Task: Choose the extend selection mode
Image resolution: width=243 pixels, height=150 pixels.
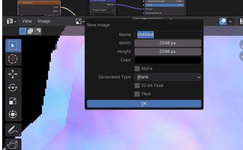Action: [x=30, y=31]
